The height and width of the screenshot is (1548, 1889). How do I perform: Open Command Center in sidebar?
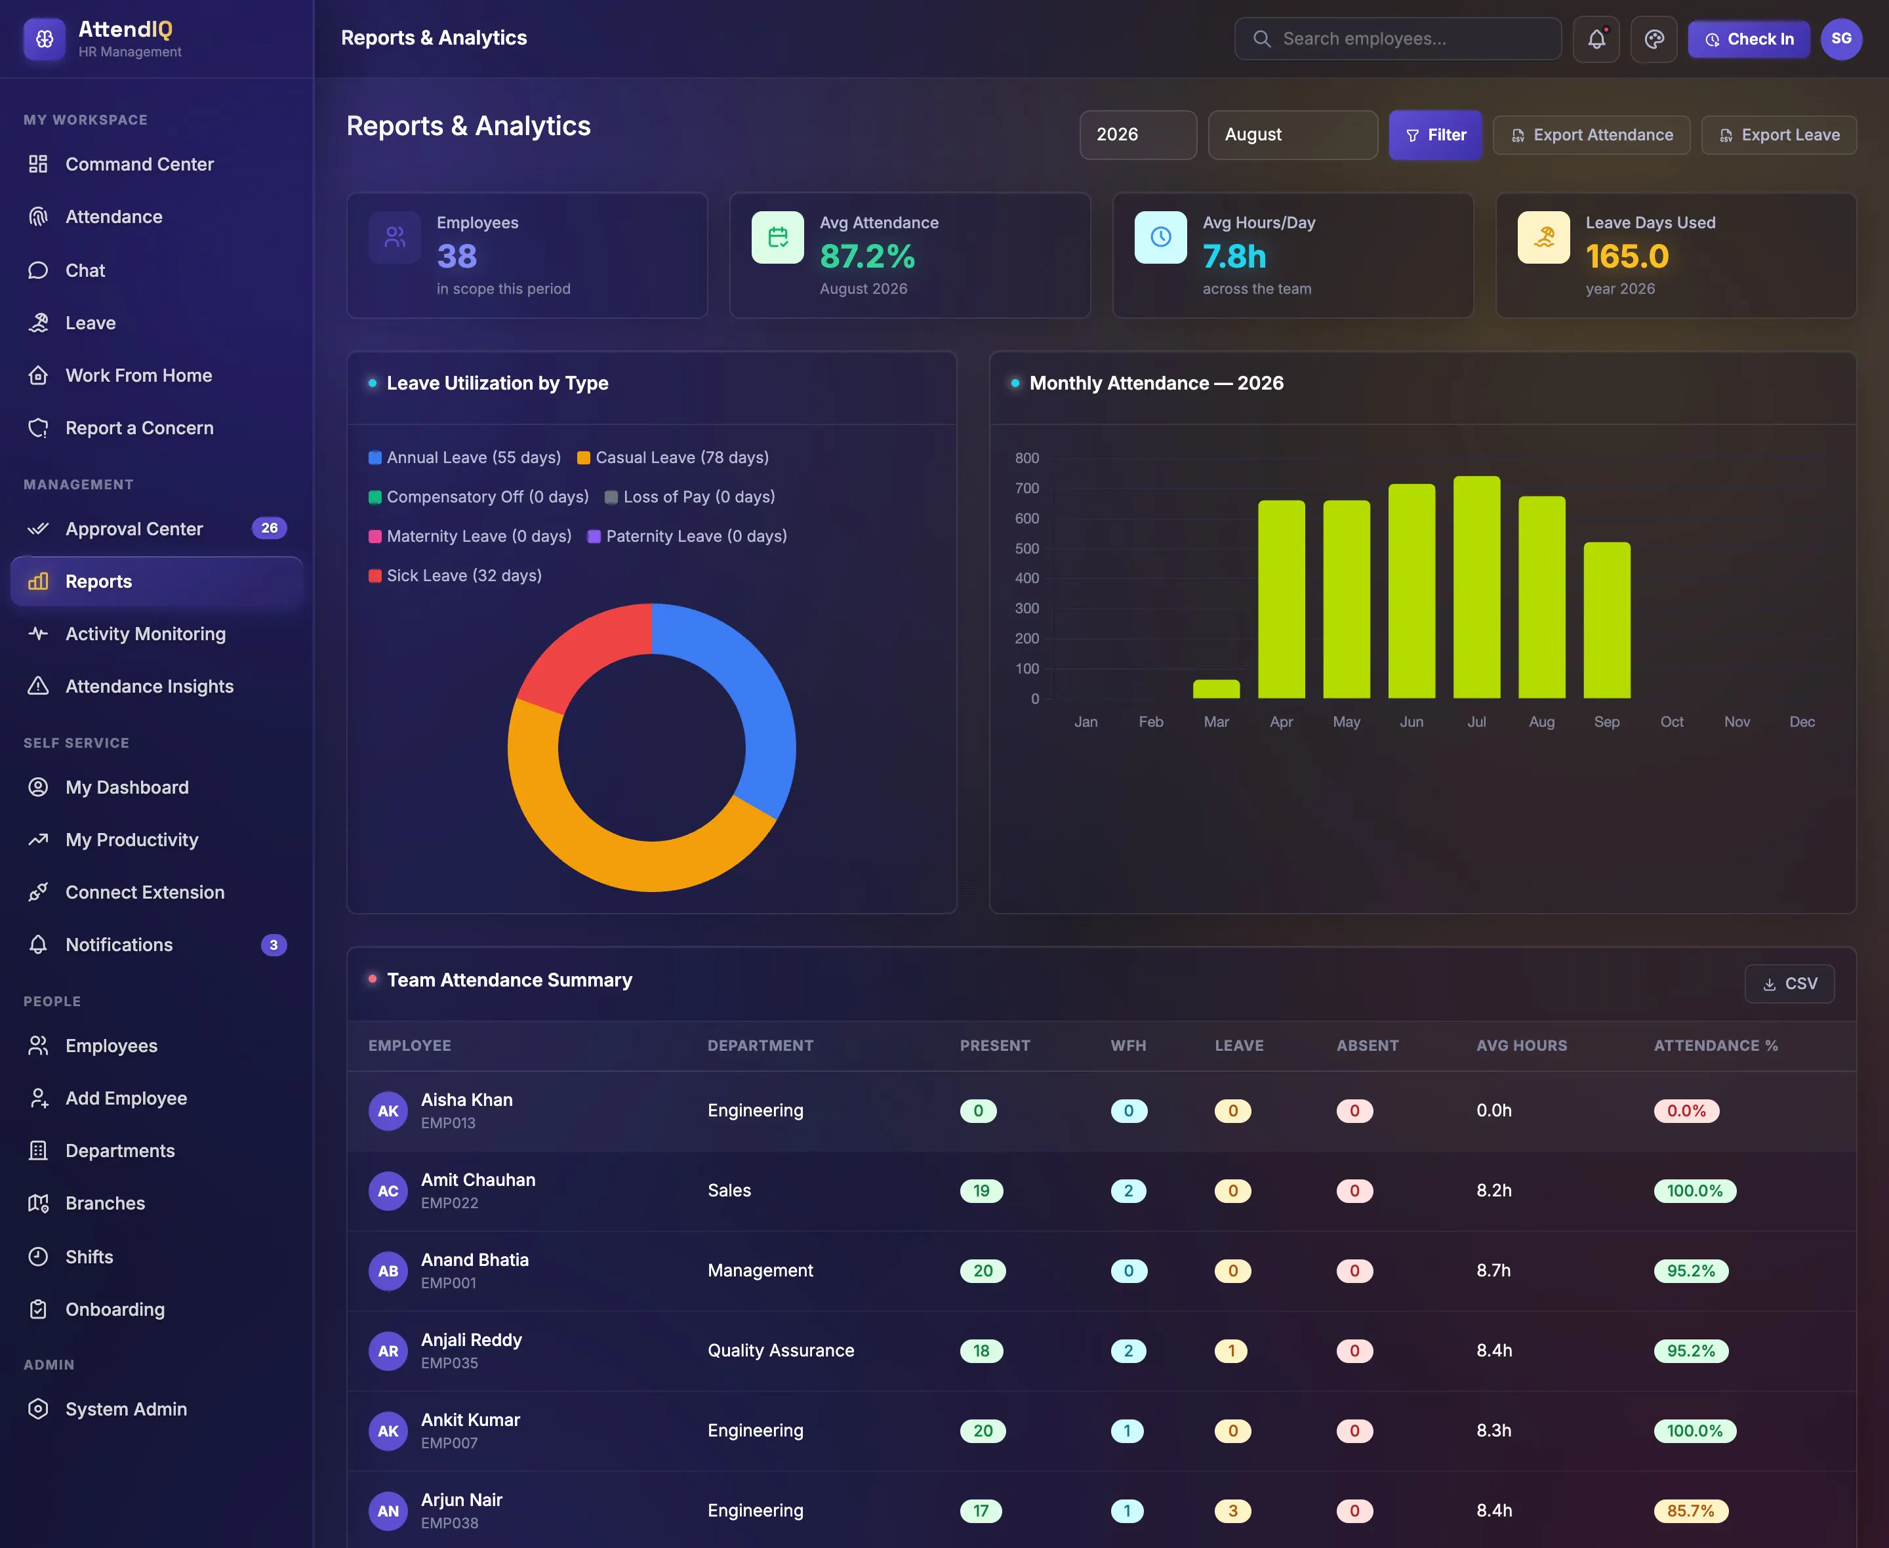tap(157, 164)
